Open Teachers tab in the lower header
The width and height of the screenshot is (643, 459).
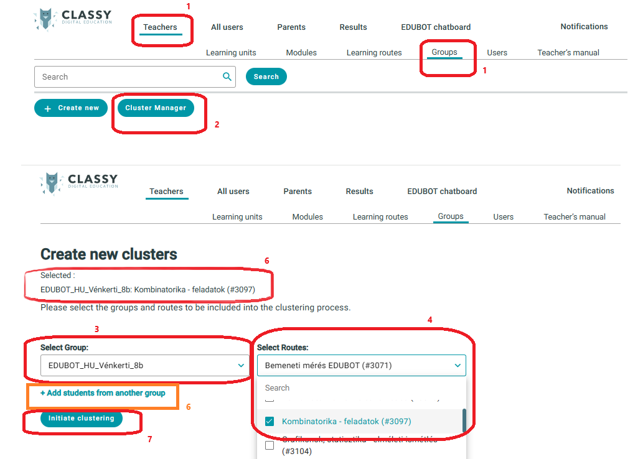pos(166,192)
